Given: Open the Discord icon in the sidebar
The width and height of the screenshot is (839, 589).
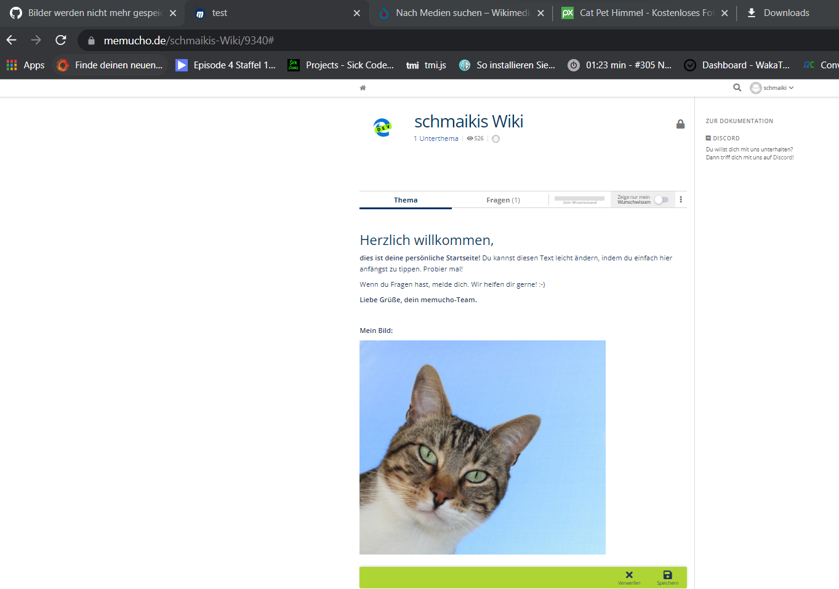Looking at the screenshot, I should [709, 138].
